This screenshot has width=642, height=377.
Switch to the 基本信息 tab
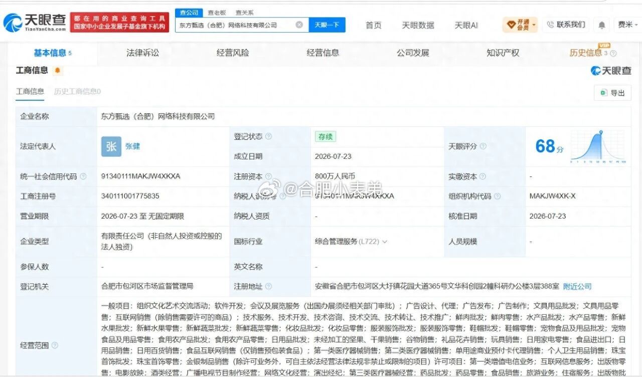point(53,53)
